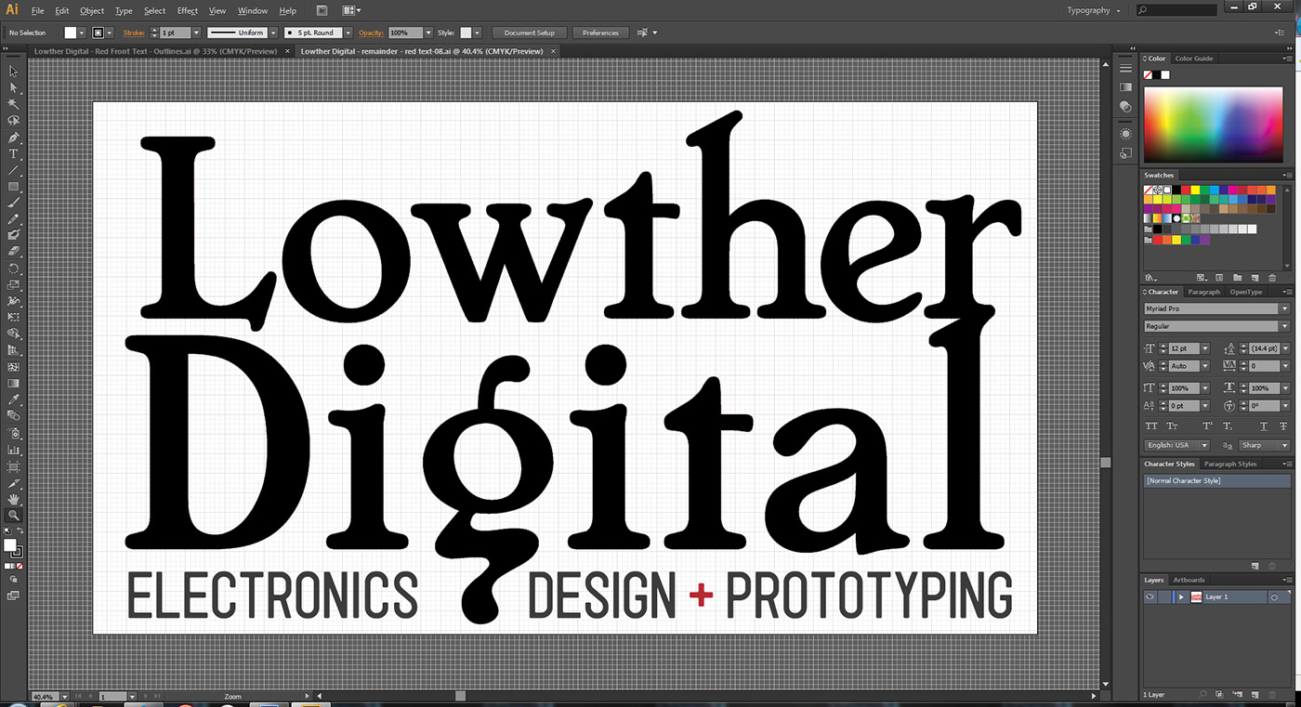Select the Pen tool
This screenshot has width=1301, height=707.
13,137
